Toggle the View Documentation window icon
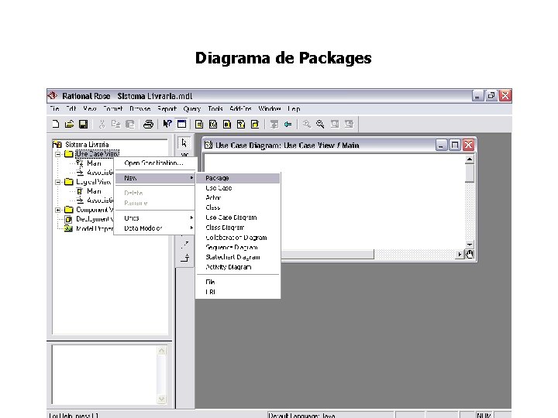Viewport: 558px width, 418px height. coord(181,124)
